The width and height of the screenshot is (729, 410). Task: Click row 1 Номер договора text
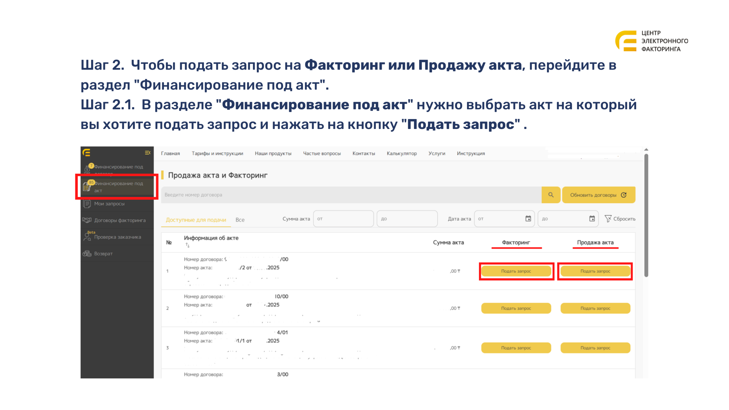point(236,259)
